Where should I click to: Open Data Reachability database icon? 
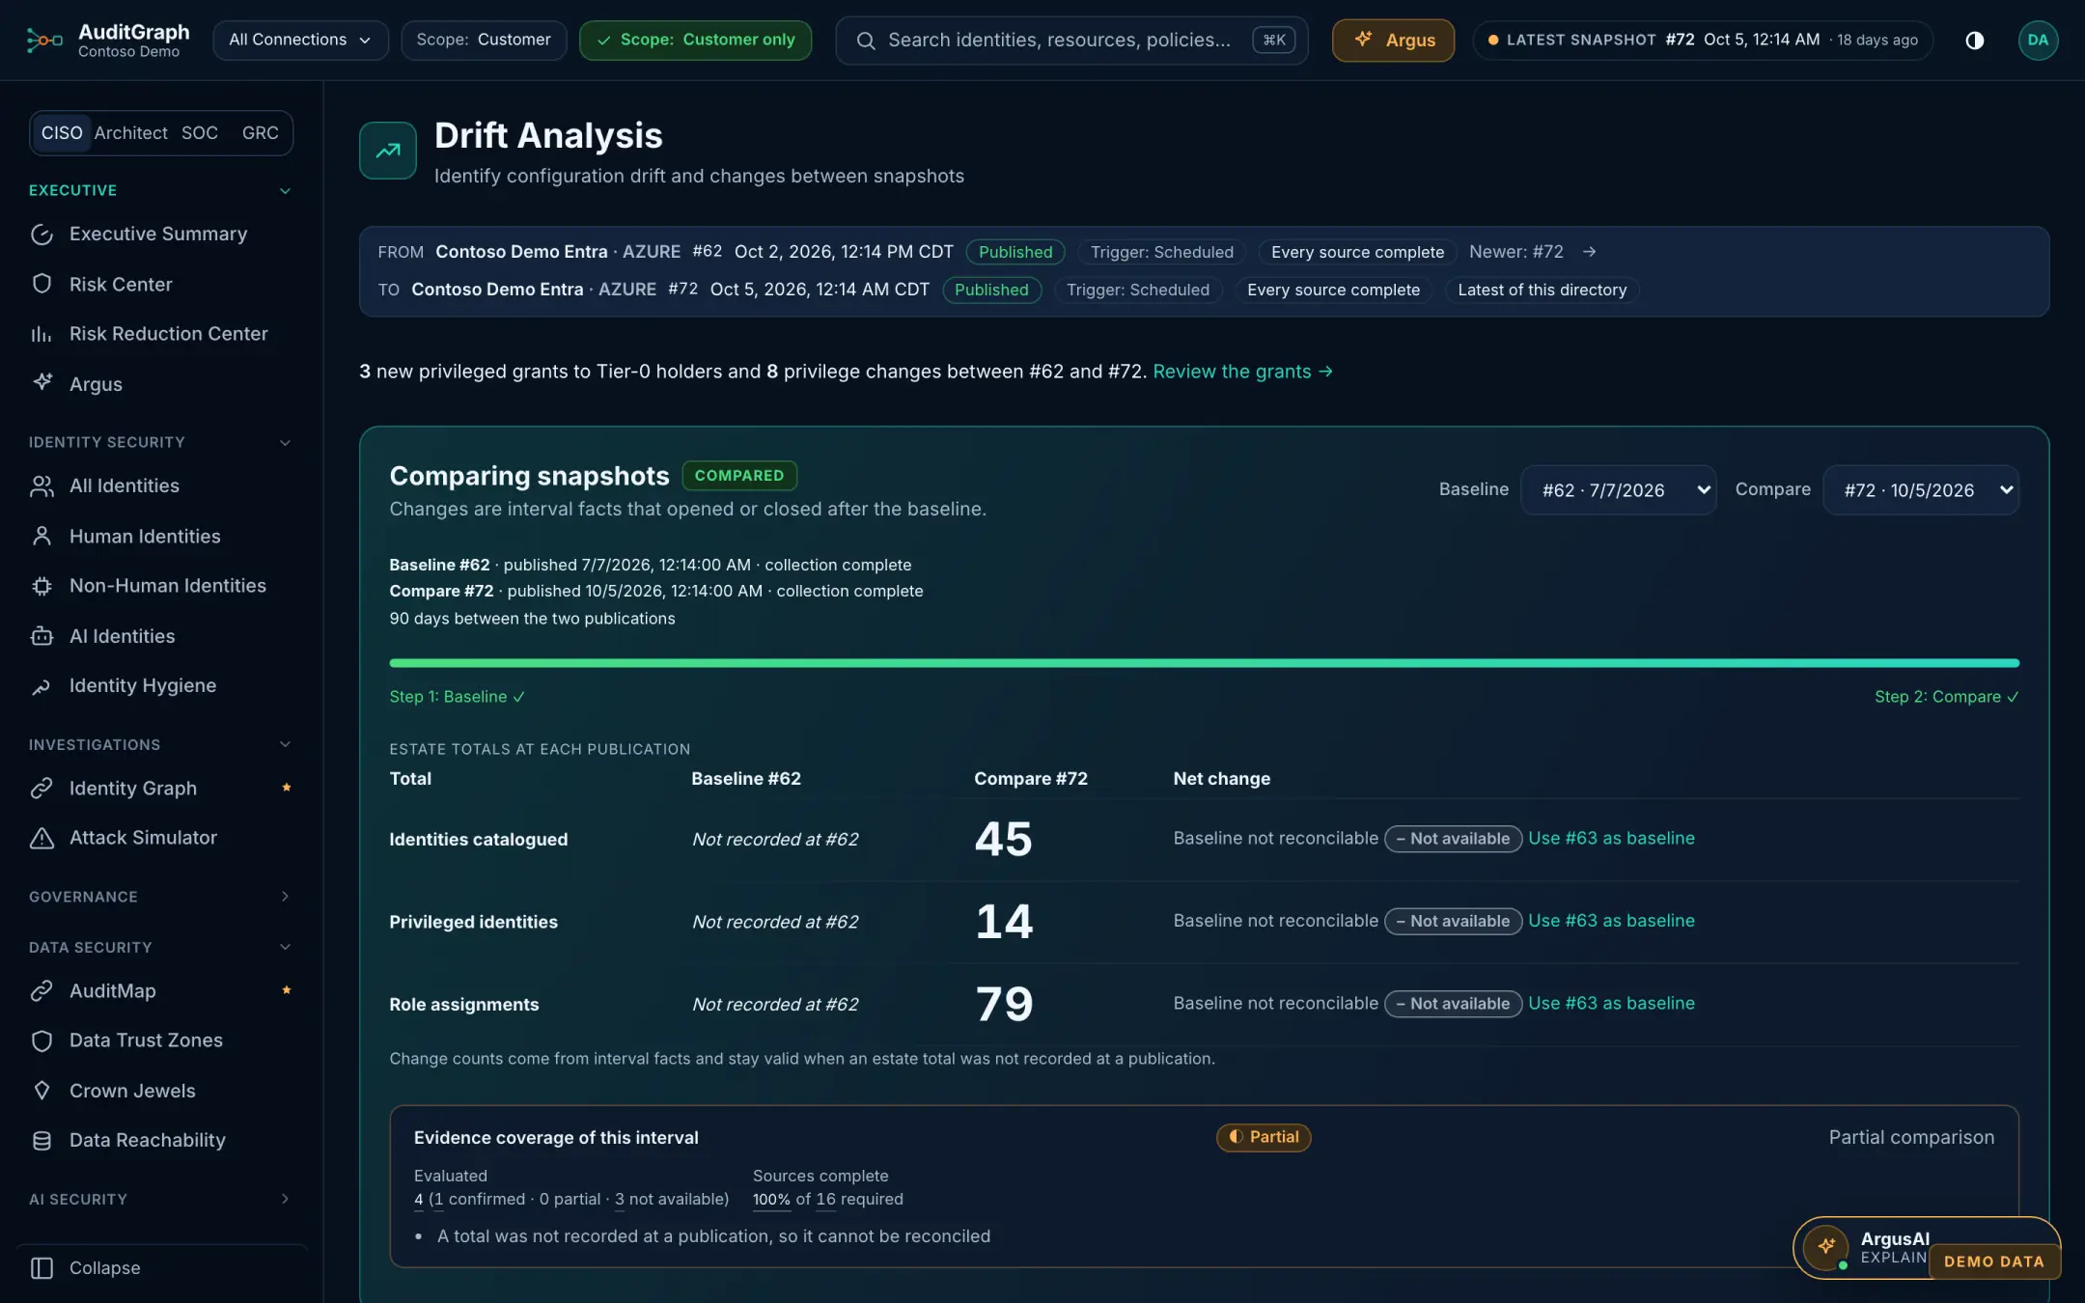click(42, 1141)
